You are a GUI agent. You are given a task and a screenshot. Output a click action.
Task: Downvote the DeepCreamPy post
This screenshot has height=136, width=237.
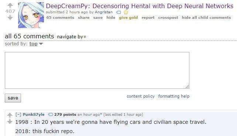tap(10, 18)
